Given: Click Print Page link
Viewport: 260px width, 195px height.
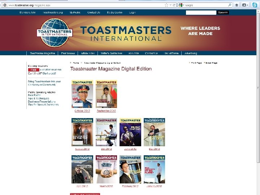Looking at the screenshot, I should (196, 63).
